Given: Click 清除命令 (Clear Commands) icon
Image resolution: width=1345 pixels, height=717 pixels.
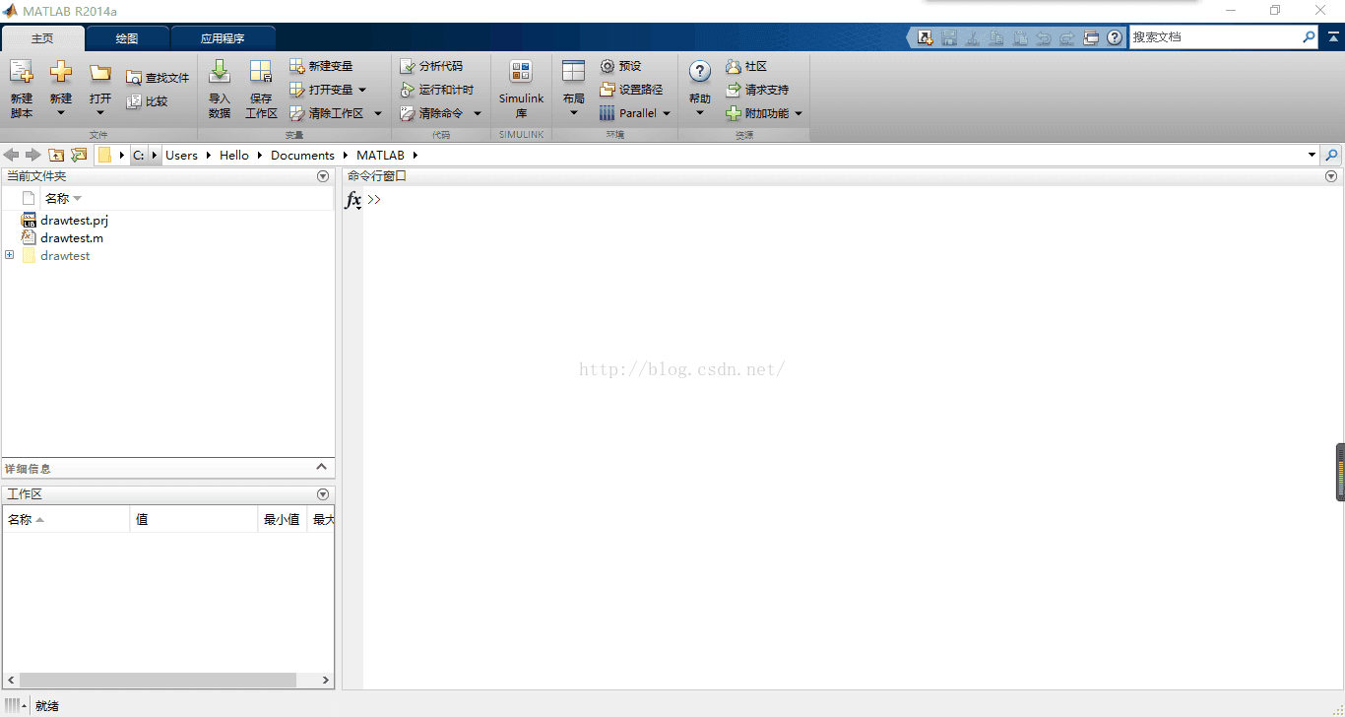Looking at the screenshot, I should coord(408,113).
